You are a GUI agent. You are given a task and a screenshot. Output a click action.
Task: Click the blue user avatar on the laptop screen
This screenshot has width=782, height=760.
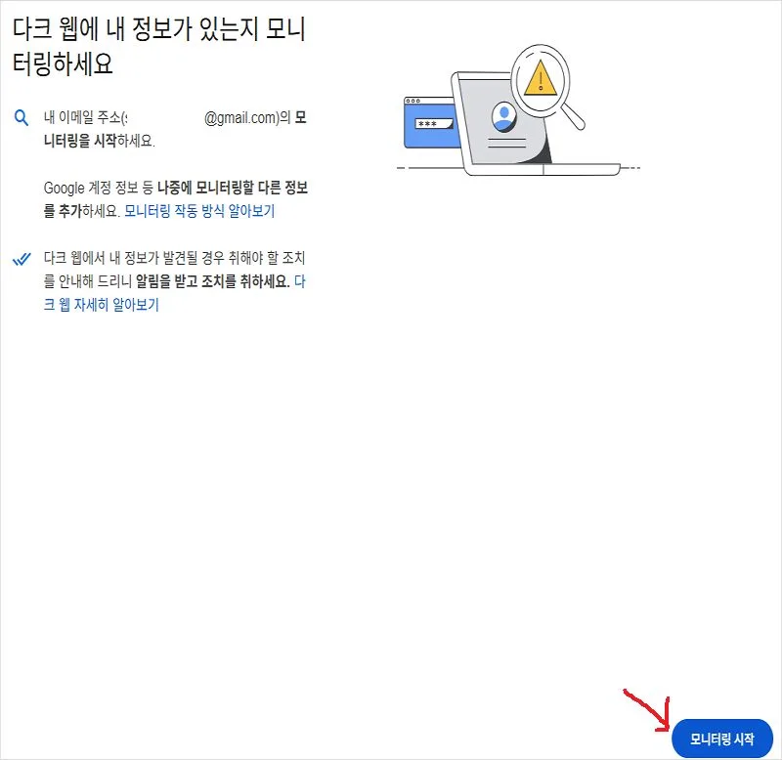click(502, 117)
